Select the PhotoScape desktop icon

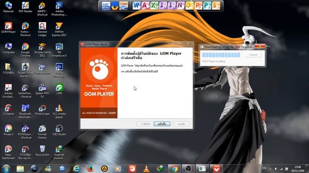tap(42, 110)
